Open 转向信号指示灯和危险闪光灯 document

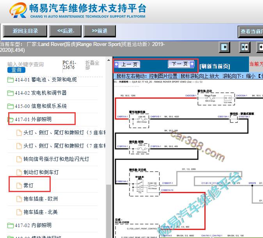pyautogui.click(x=56, y=159)
